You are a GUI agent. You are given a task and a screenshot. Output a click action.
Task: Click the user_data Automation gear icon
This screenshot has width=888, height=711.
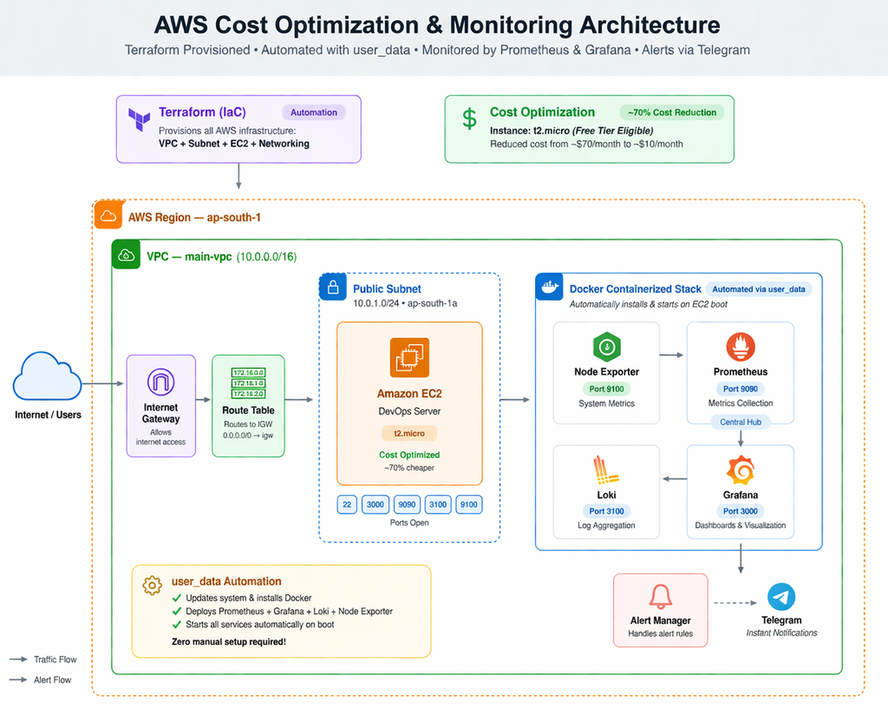click(x=152, y=585)
